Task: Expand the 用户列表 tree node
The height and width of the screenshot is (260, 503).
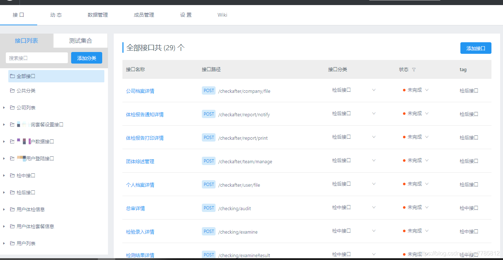Action: point(4,243)
